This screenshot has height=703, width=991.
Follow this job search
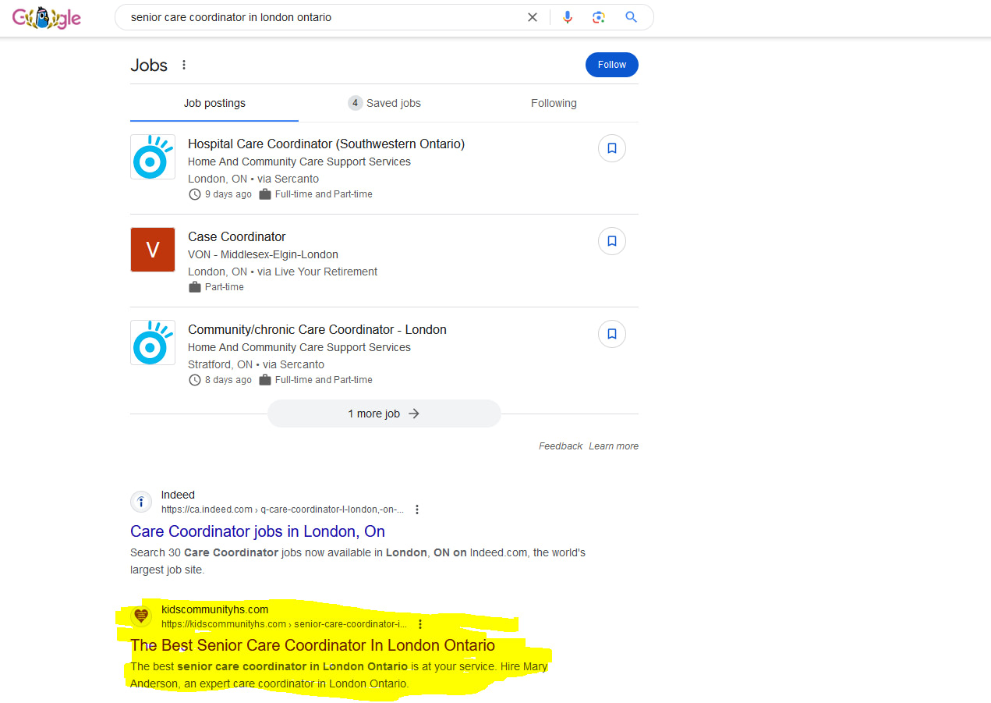[x=612, y=65]
